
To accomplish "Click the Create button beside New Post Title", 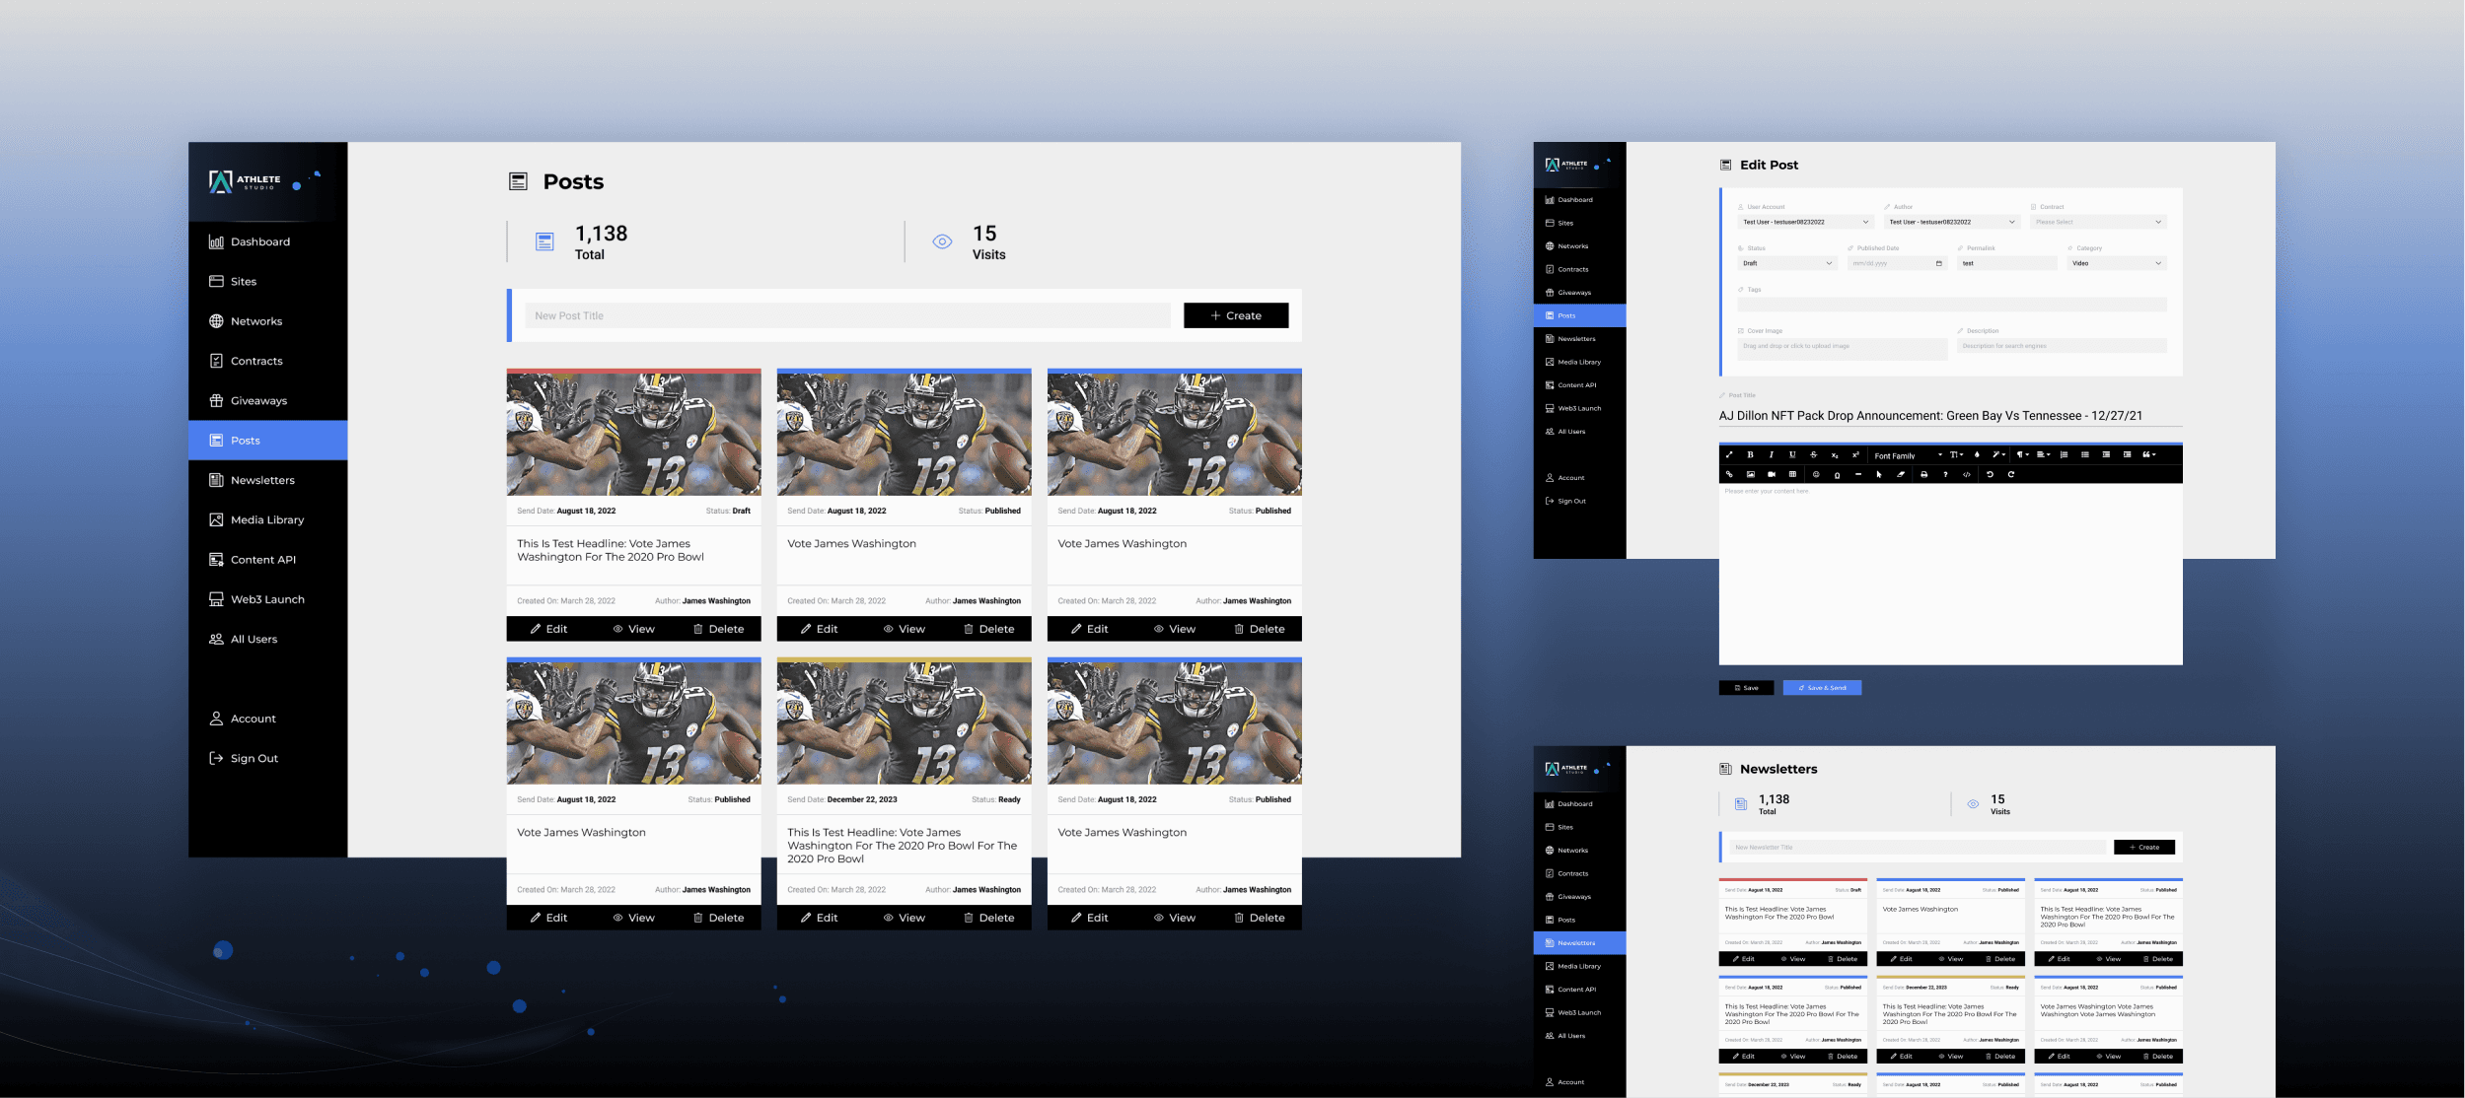I will tap(1235, 315).
